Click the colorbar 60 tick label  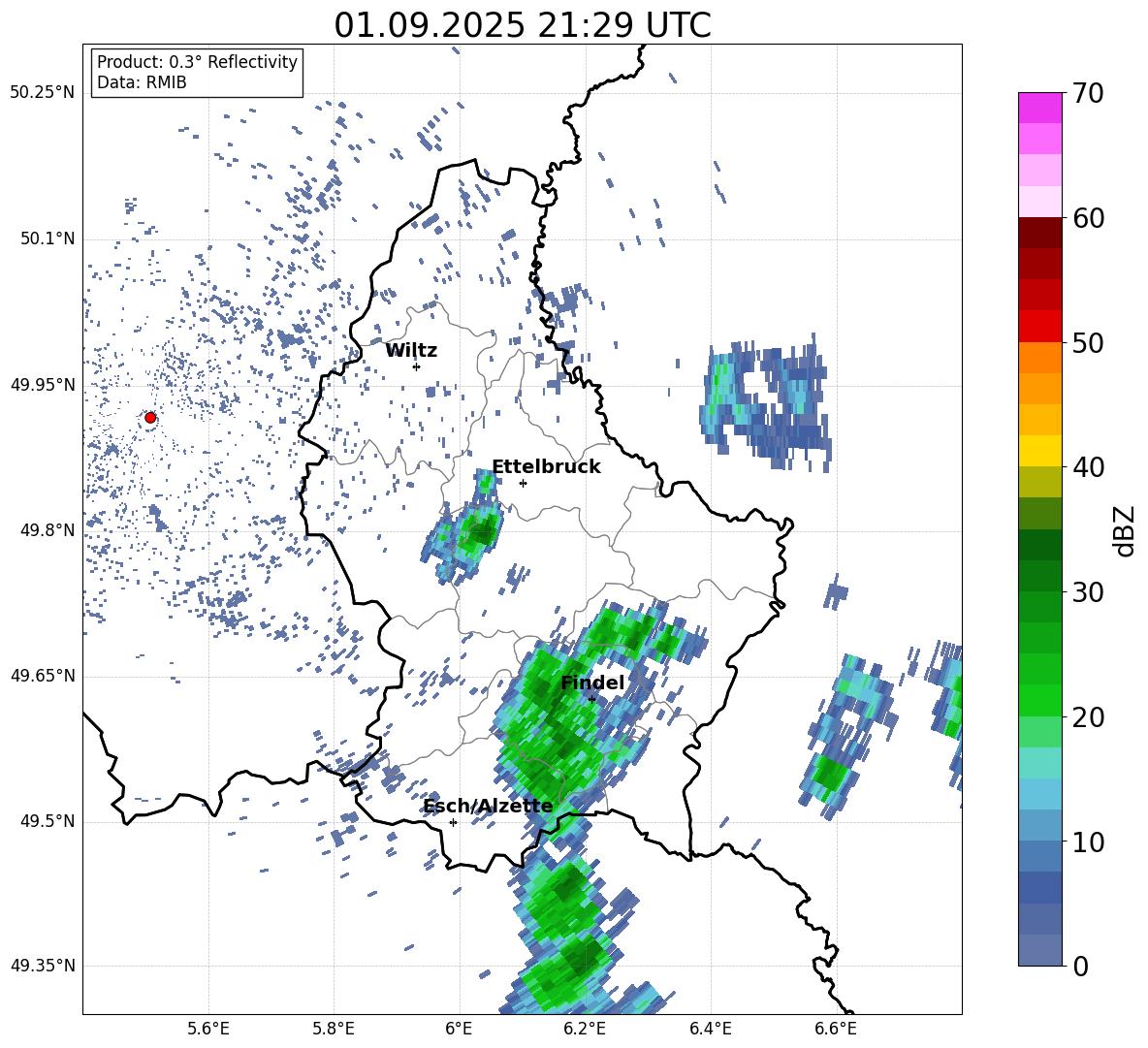point(1088,218)
